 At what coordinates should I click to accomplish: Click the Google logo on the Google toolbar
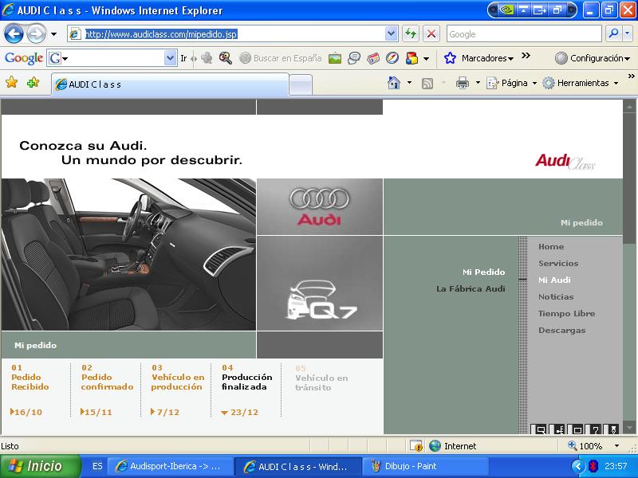pyautogui.click(x=24, y=58)
